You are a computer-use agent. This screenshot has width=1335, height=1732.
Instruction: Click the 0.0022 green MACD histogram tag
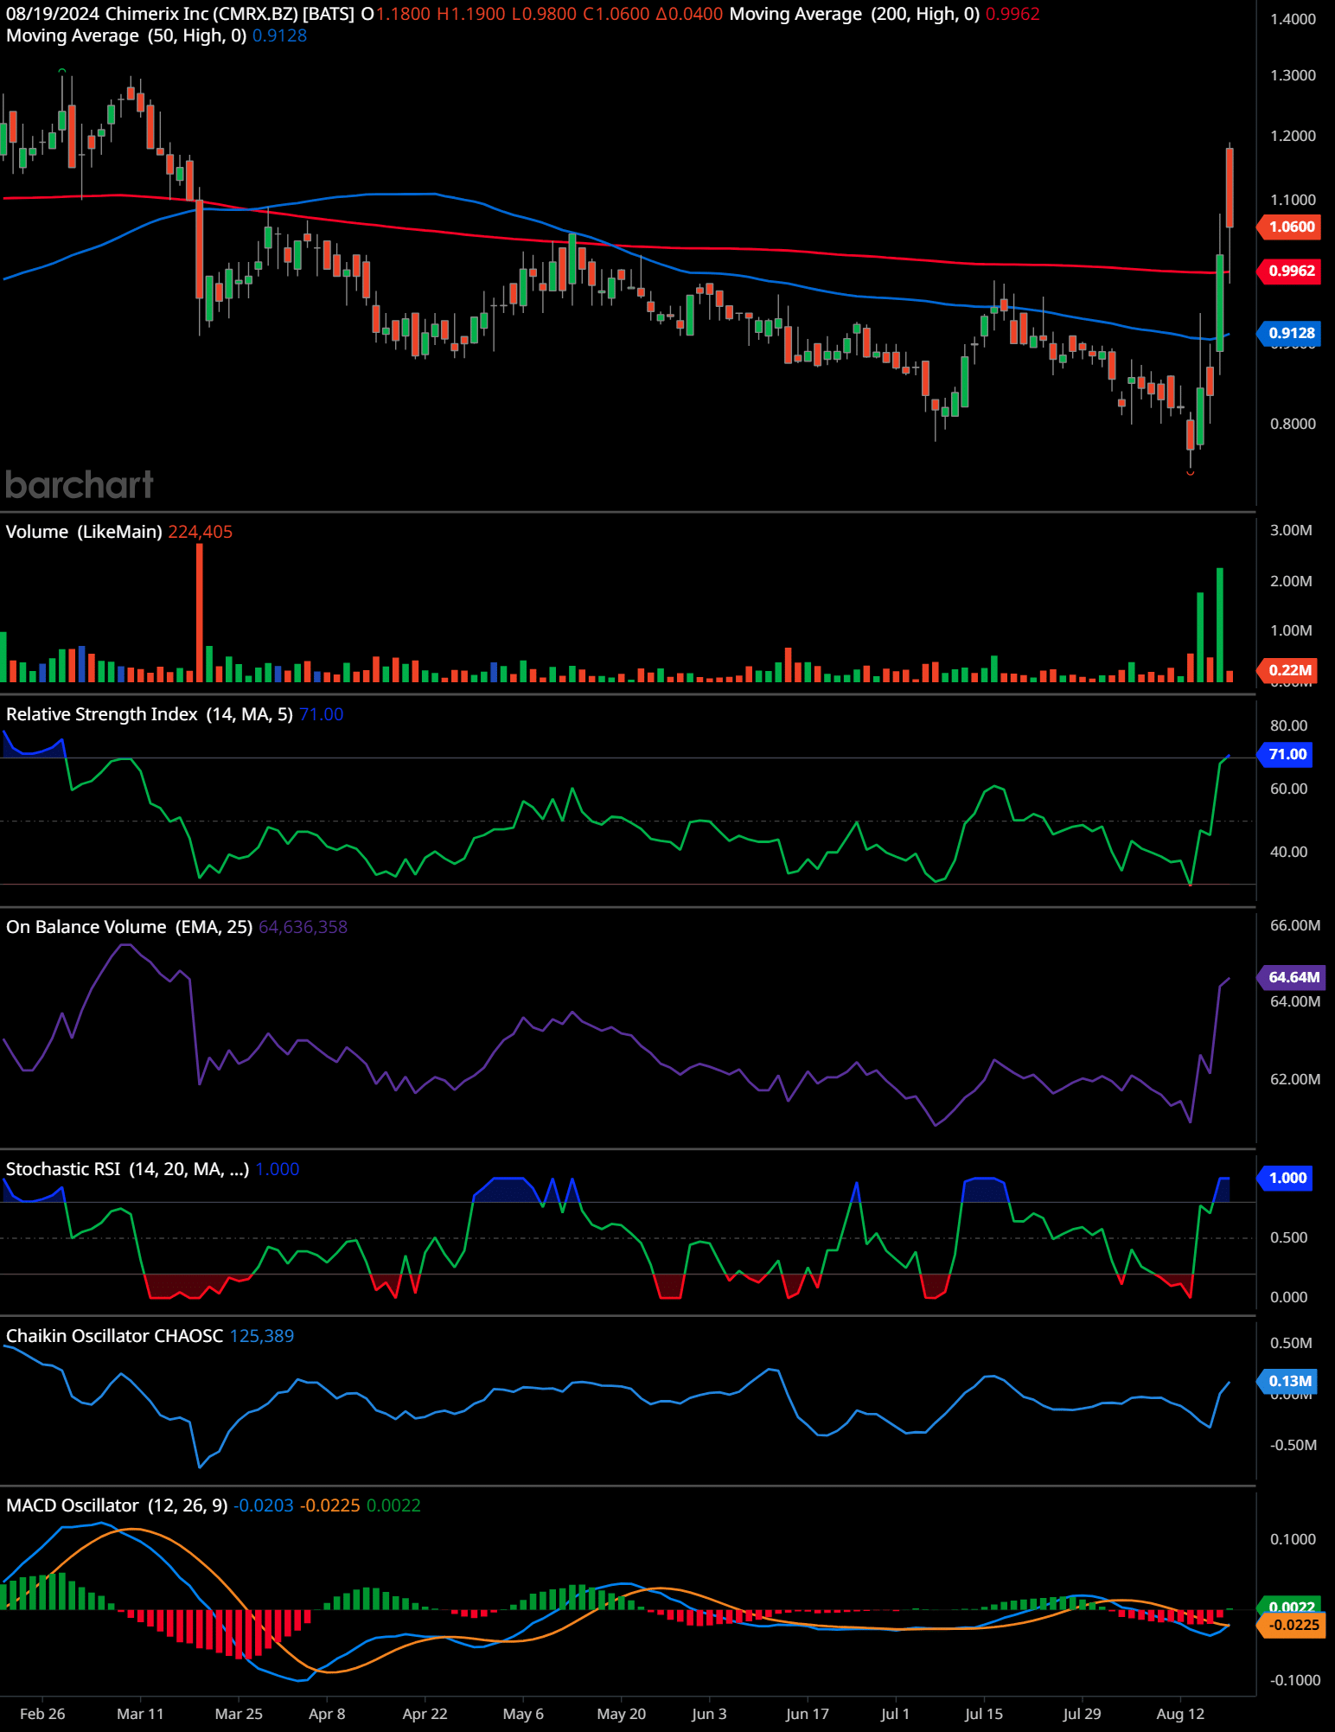[1289, 1607]
